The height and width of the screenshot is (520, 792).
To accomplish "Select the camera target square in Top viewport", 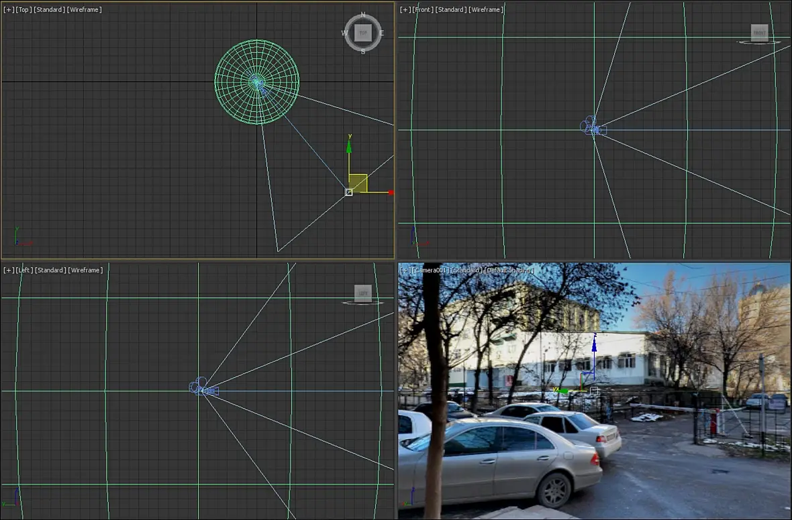I will click(x=348, y=192).
